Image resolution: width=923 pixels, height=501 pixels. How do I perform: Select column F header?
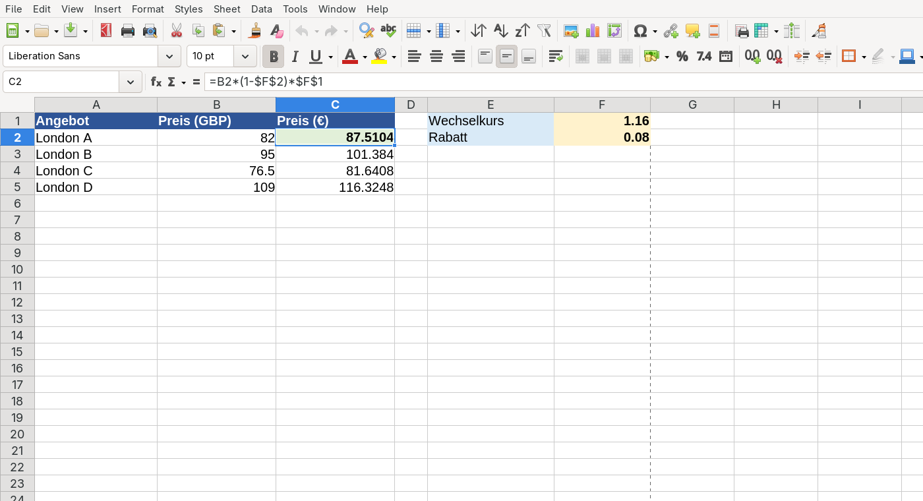602,105
